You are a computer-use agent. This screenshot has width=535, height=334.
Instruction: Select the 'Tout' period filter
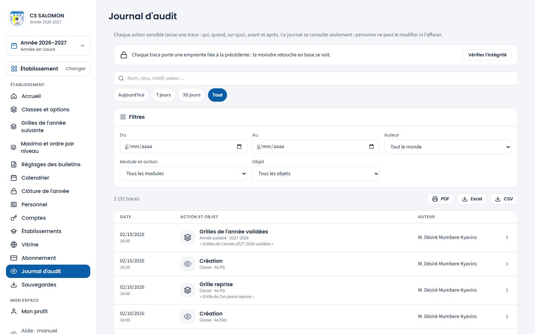[217, 95]
